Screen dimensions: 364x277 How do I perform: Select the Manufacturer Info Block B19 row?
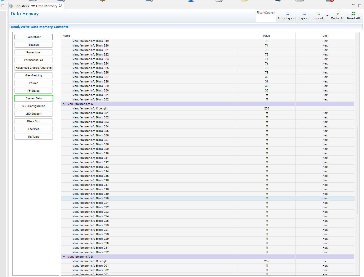[208, 41]
